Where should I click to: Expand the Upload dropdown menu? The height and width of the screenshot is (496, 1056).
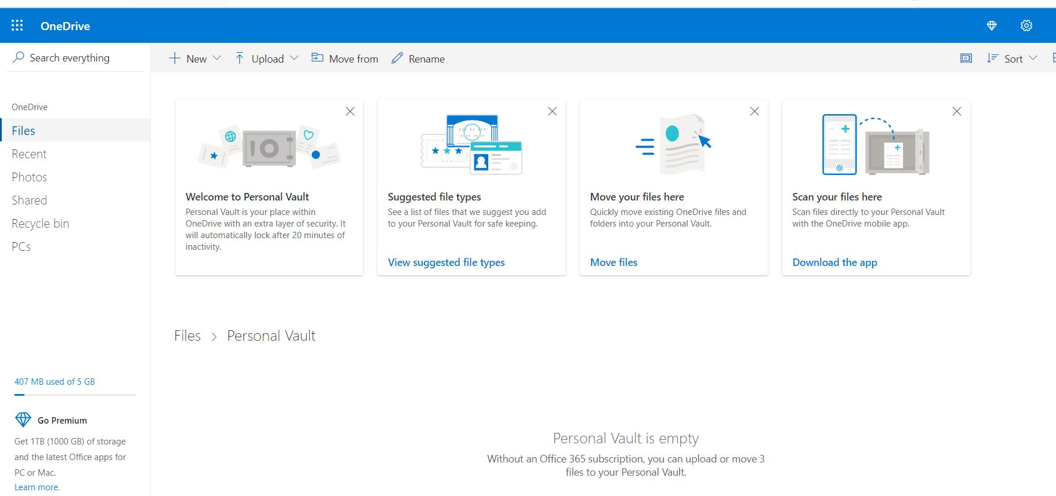click(x=267, y=59)
